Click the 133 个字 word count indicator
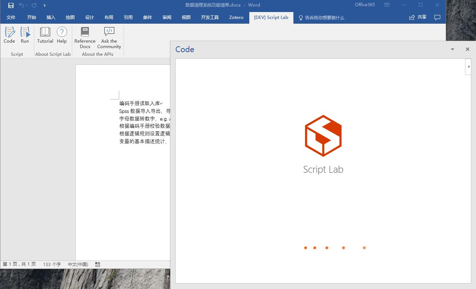 click(x=52, y=264)
